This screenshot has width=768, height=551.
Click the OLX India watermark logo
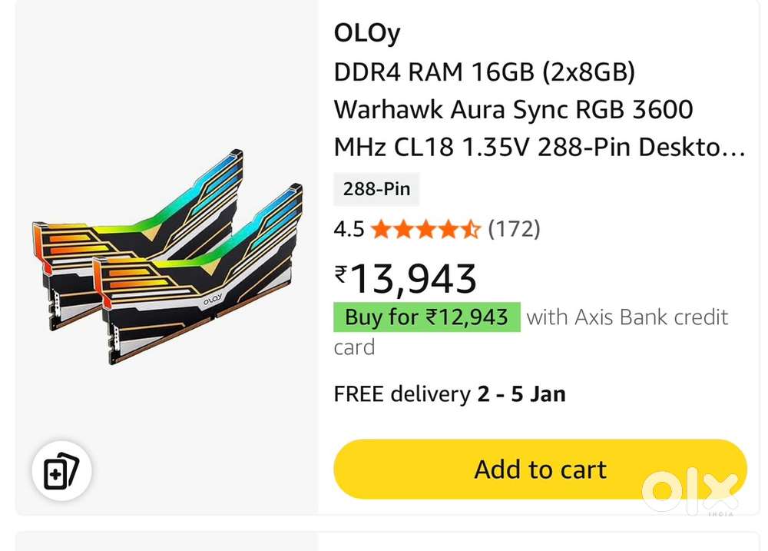(x=690, y=490)
